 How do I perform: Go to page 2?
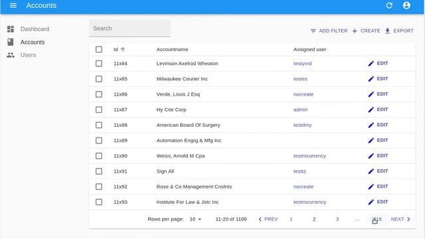314,219
